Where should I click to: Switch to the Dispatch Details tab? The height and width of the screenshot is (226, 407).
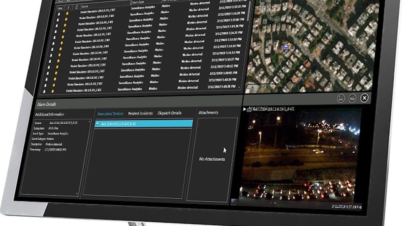pyautogui.click(x=169, y=113)
